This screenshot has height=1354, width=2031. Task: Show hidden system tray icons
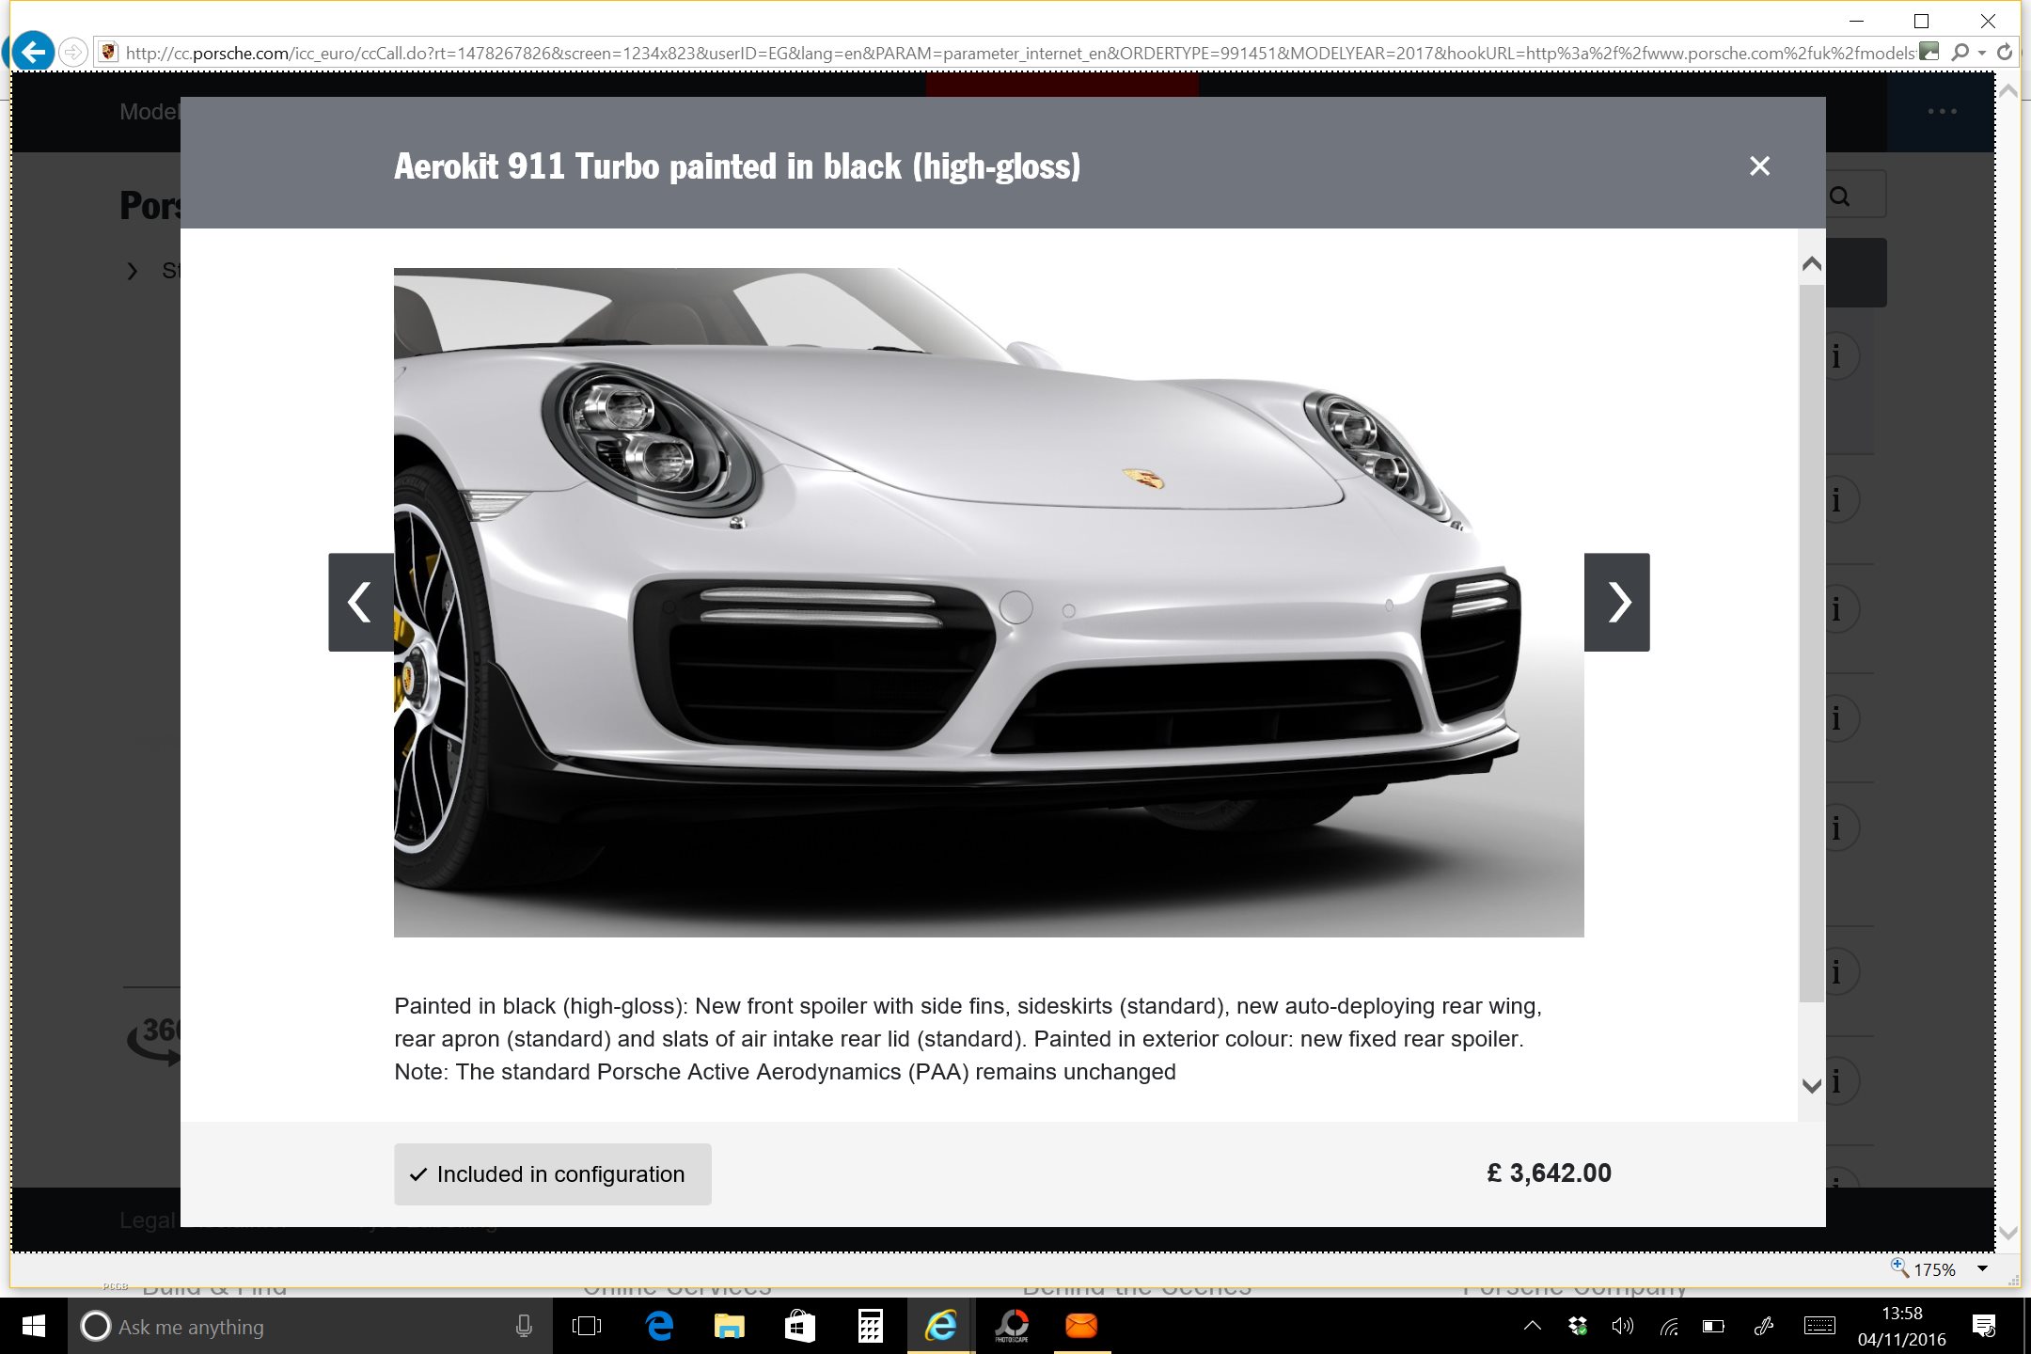coord(1533,1327)
